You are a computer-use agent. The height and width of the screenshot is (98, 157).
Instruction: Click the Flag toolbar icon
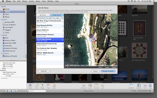tap(48, 86)
